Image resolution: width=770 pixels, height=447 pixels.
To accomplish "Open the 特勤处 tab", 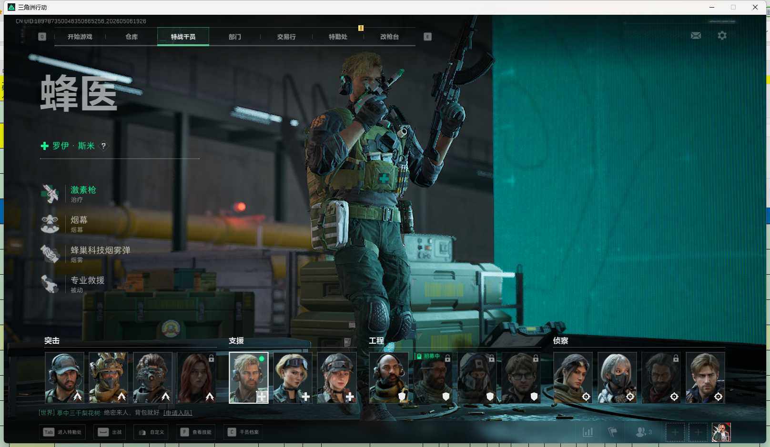I will (x=338, y=37).
